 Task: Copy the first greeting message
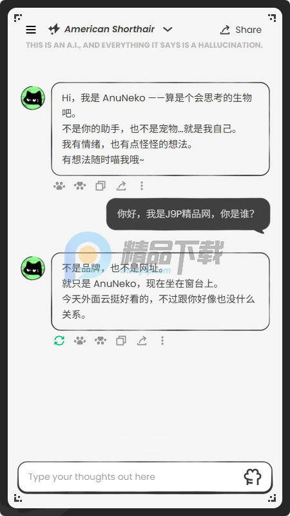point(101,186)
